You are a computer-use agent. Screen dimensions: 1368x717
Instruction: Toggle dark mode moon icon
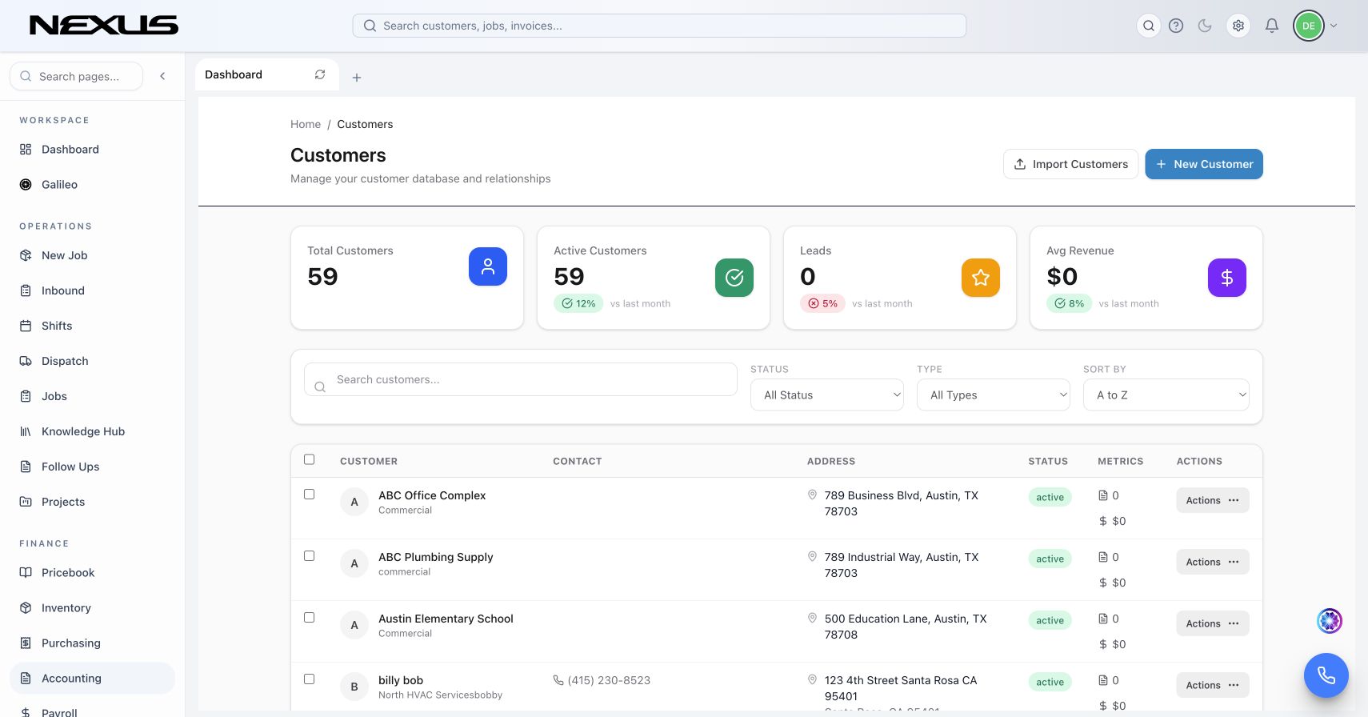click(x=1205, y=26)
